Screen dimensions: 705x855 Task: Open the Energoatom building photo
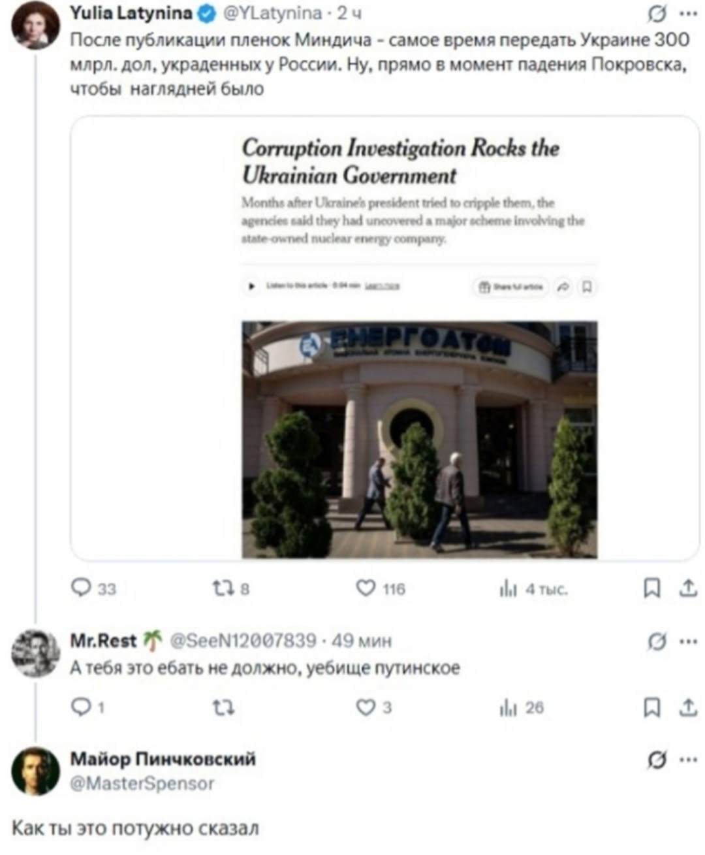tap(419, 439)
